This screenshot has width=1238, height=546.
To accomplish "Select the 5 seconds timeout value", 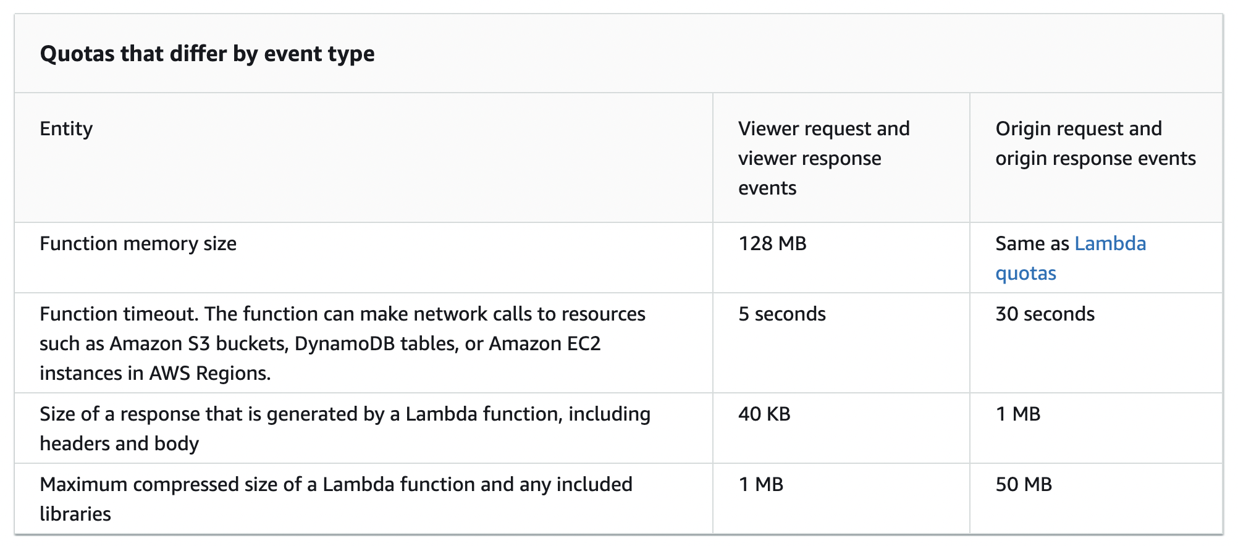I will point(781,314).
